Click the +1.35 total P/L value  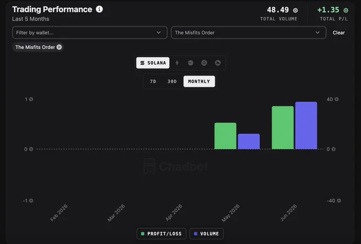[x=328, y=10]
